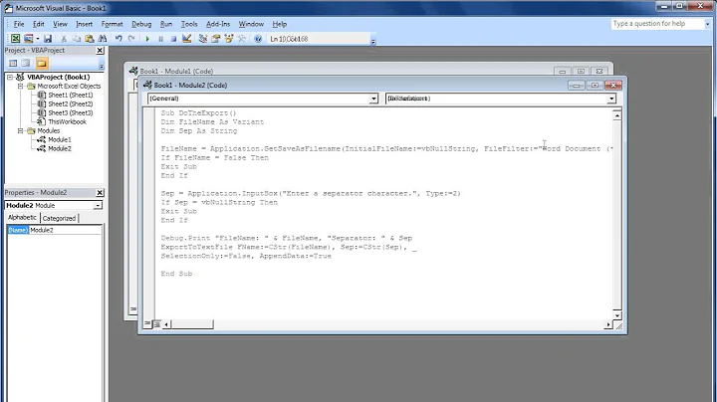Select Module2 in project tree
Image resolution: width=717 pixels, height=402 pixels.
[59, 148]
